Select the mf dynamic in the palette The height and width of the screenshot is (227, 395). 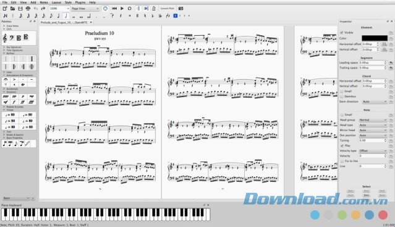[6, 102]
